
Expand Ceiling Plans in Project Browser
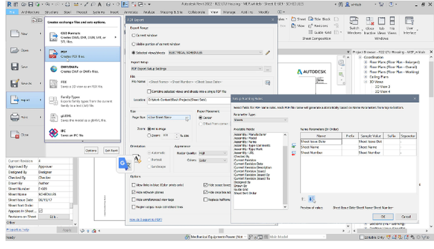pyautogui.click(x=365, y=77)
